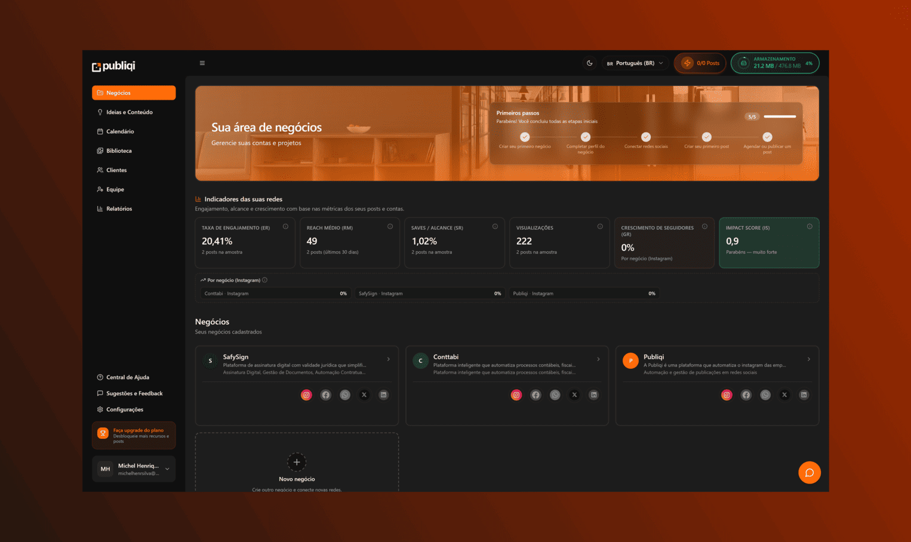Toggle dark mode with the moon icon

click(x=590, y=63)
